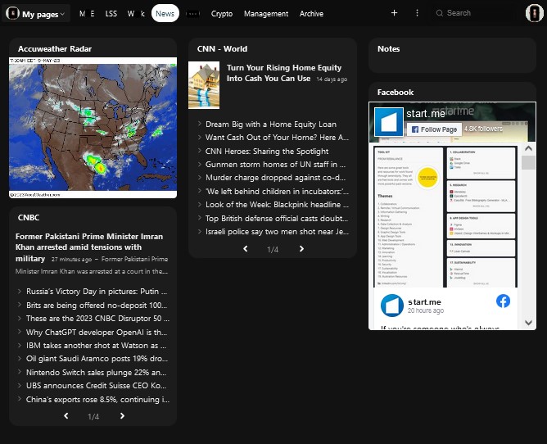The image size is (547, 444).
Task: Open the CNN - World widget title
Action: click(x=222, y=49)
